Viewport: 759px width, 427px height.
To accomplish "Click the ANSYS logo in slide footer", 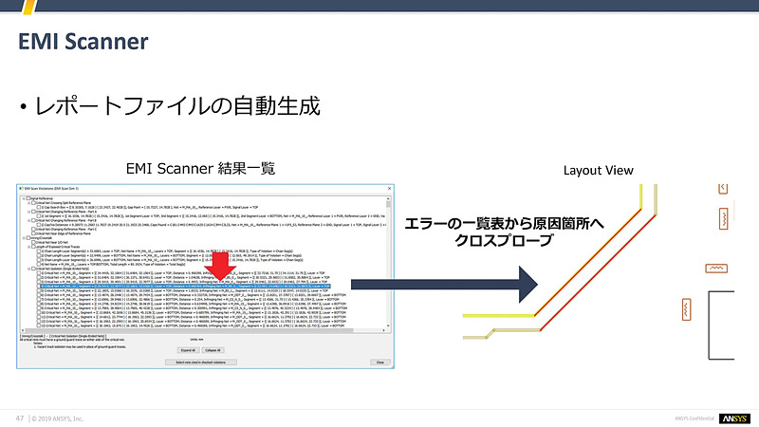I will click(734, 418).
